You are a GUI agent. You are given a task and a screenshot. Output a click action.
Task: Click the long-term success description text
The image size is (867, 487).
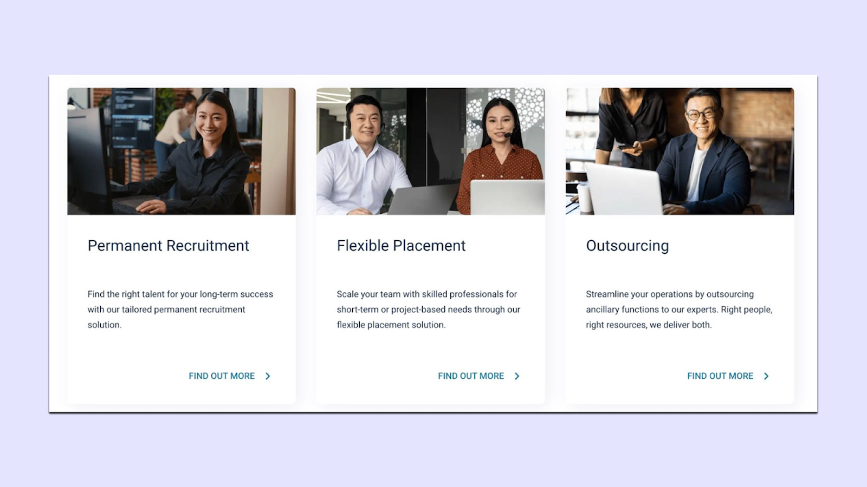tap(180, 310)
